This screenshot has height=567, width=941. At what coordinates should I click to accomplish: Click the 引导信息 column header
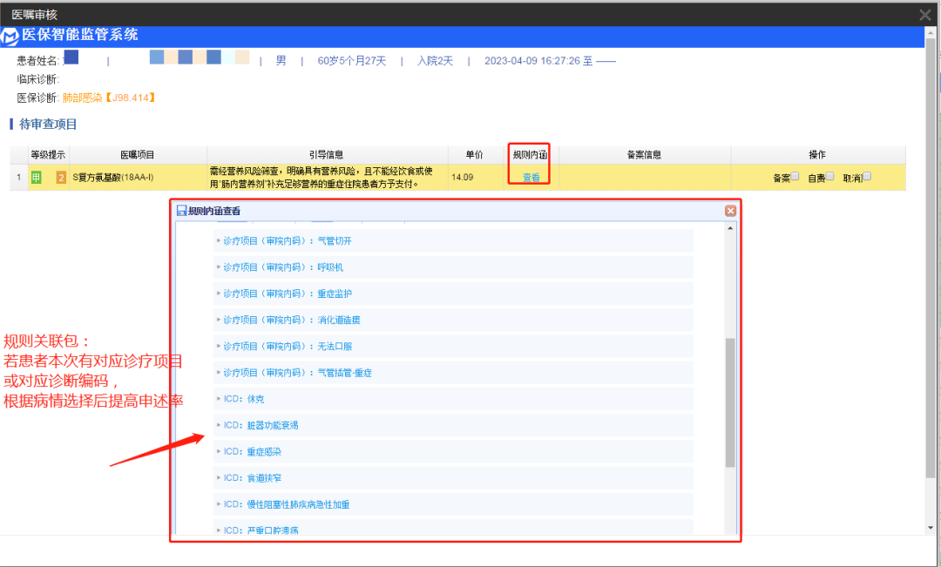[327, 155]
